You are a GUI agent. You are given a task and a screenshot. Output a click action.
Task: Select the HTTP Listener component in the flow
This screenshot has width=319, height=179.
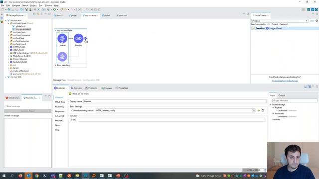(62, 38)
